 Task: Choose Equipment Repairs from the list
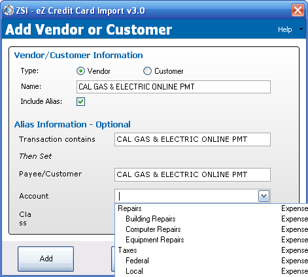coord(211,240)
